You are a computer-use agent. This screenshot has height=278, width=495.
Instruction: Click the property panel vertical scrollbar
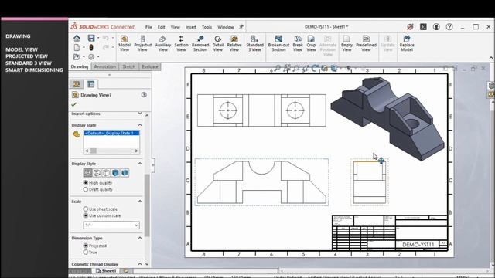point(147,205)
